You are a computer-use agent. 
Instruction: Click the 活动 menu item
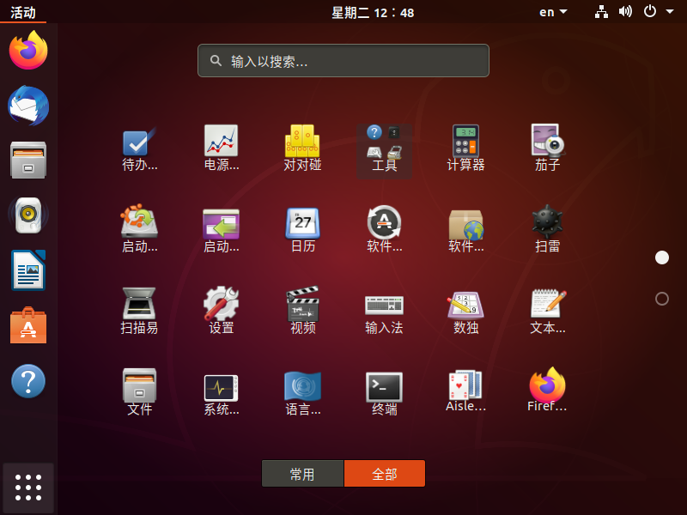tap(23, 12)
